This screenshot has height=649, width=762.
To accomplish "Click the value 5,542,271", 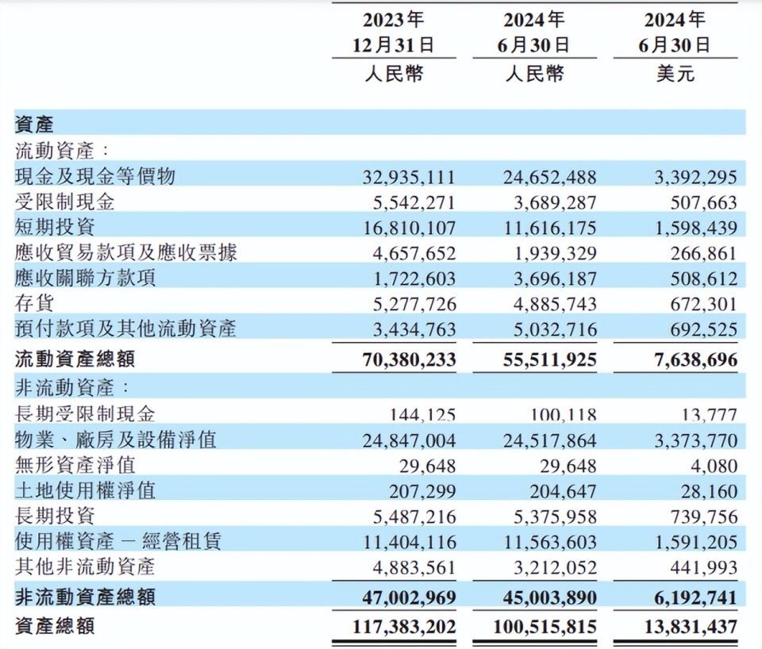I will (414, 202).
